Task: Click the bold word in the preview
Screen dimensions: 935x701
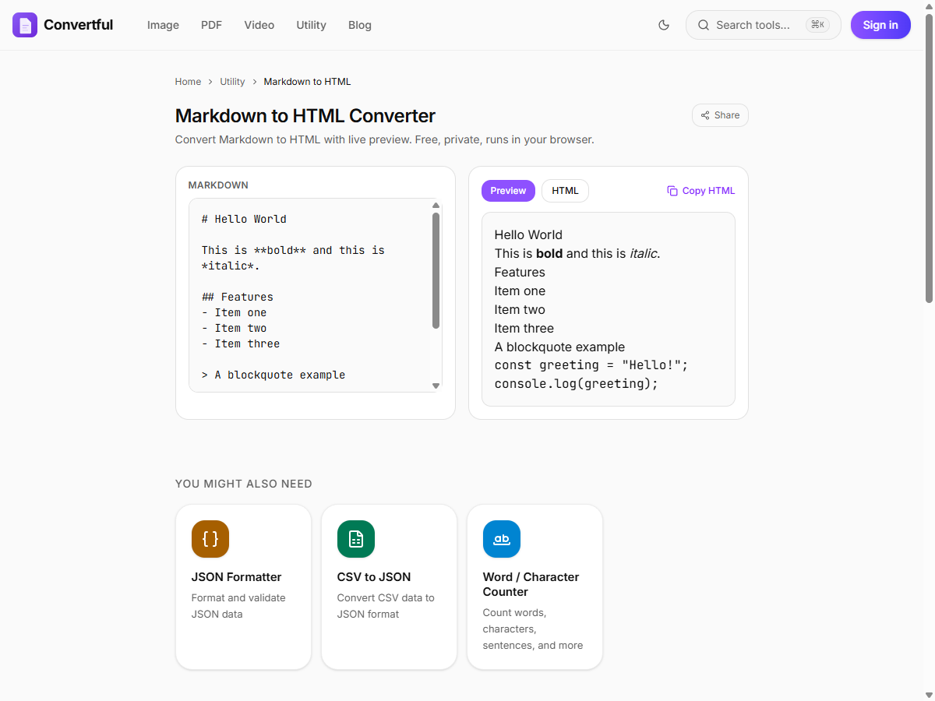Action: click(x=549, y=253)
